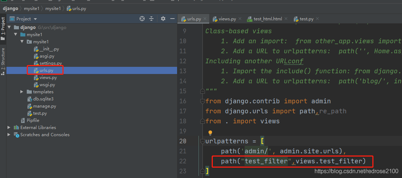Select views.py in project tree
The image size is (402, 178).
(x=45, y=78)
